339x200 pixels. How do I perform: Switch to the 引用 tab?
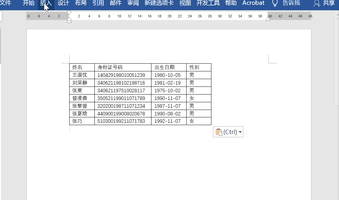click(98, 3)
